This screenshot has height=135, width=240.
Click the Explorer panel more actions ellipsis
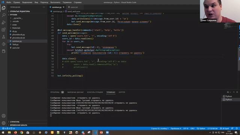44,7
